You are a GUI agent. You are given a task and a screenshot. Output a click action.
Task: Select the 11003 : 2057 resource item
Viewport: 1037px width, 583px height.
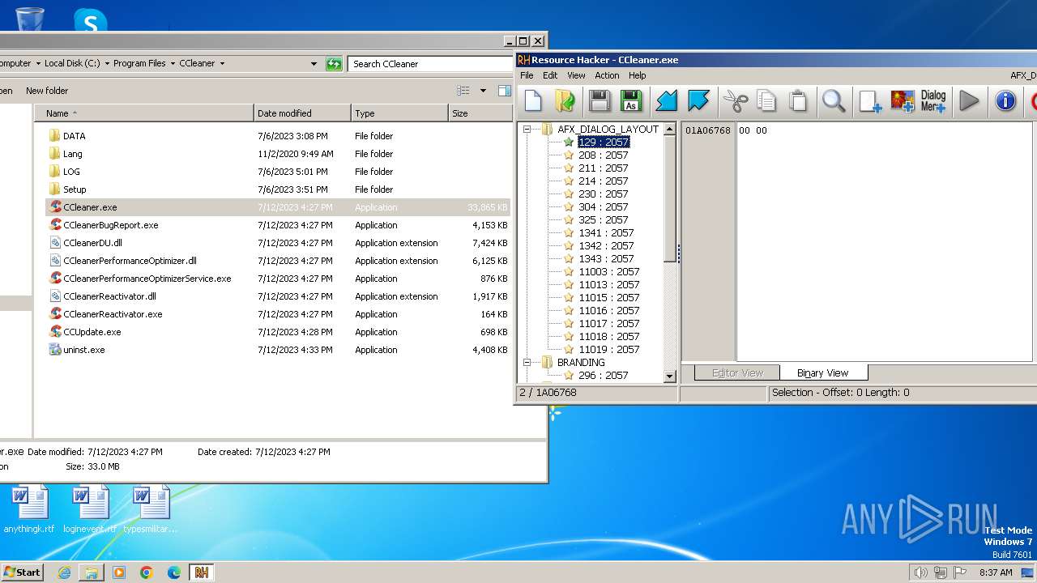(609, 271)
